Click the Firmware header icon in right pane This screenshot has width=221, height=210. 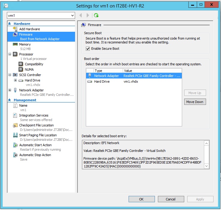coord(83,25)
